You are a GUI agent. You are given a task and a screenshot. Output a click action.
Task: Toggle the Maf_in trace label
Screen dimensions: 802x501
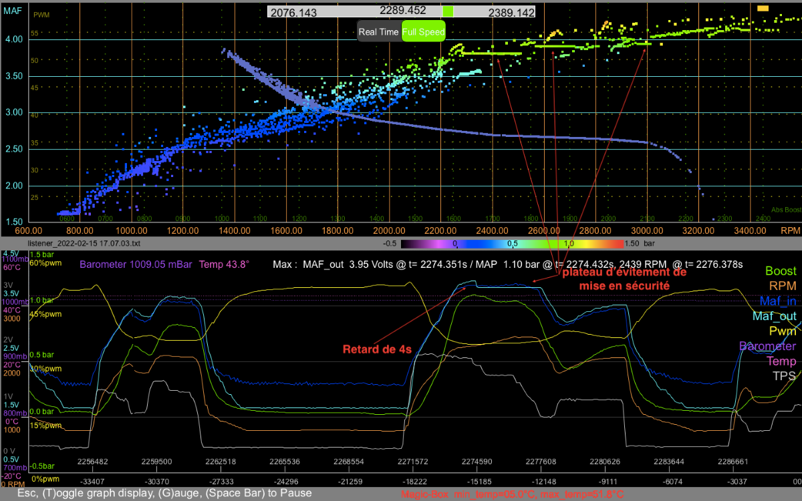778,301
